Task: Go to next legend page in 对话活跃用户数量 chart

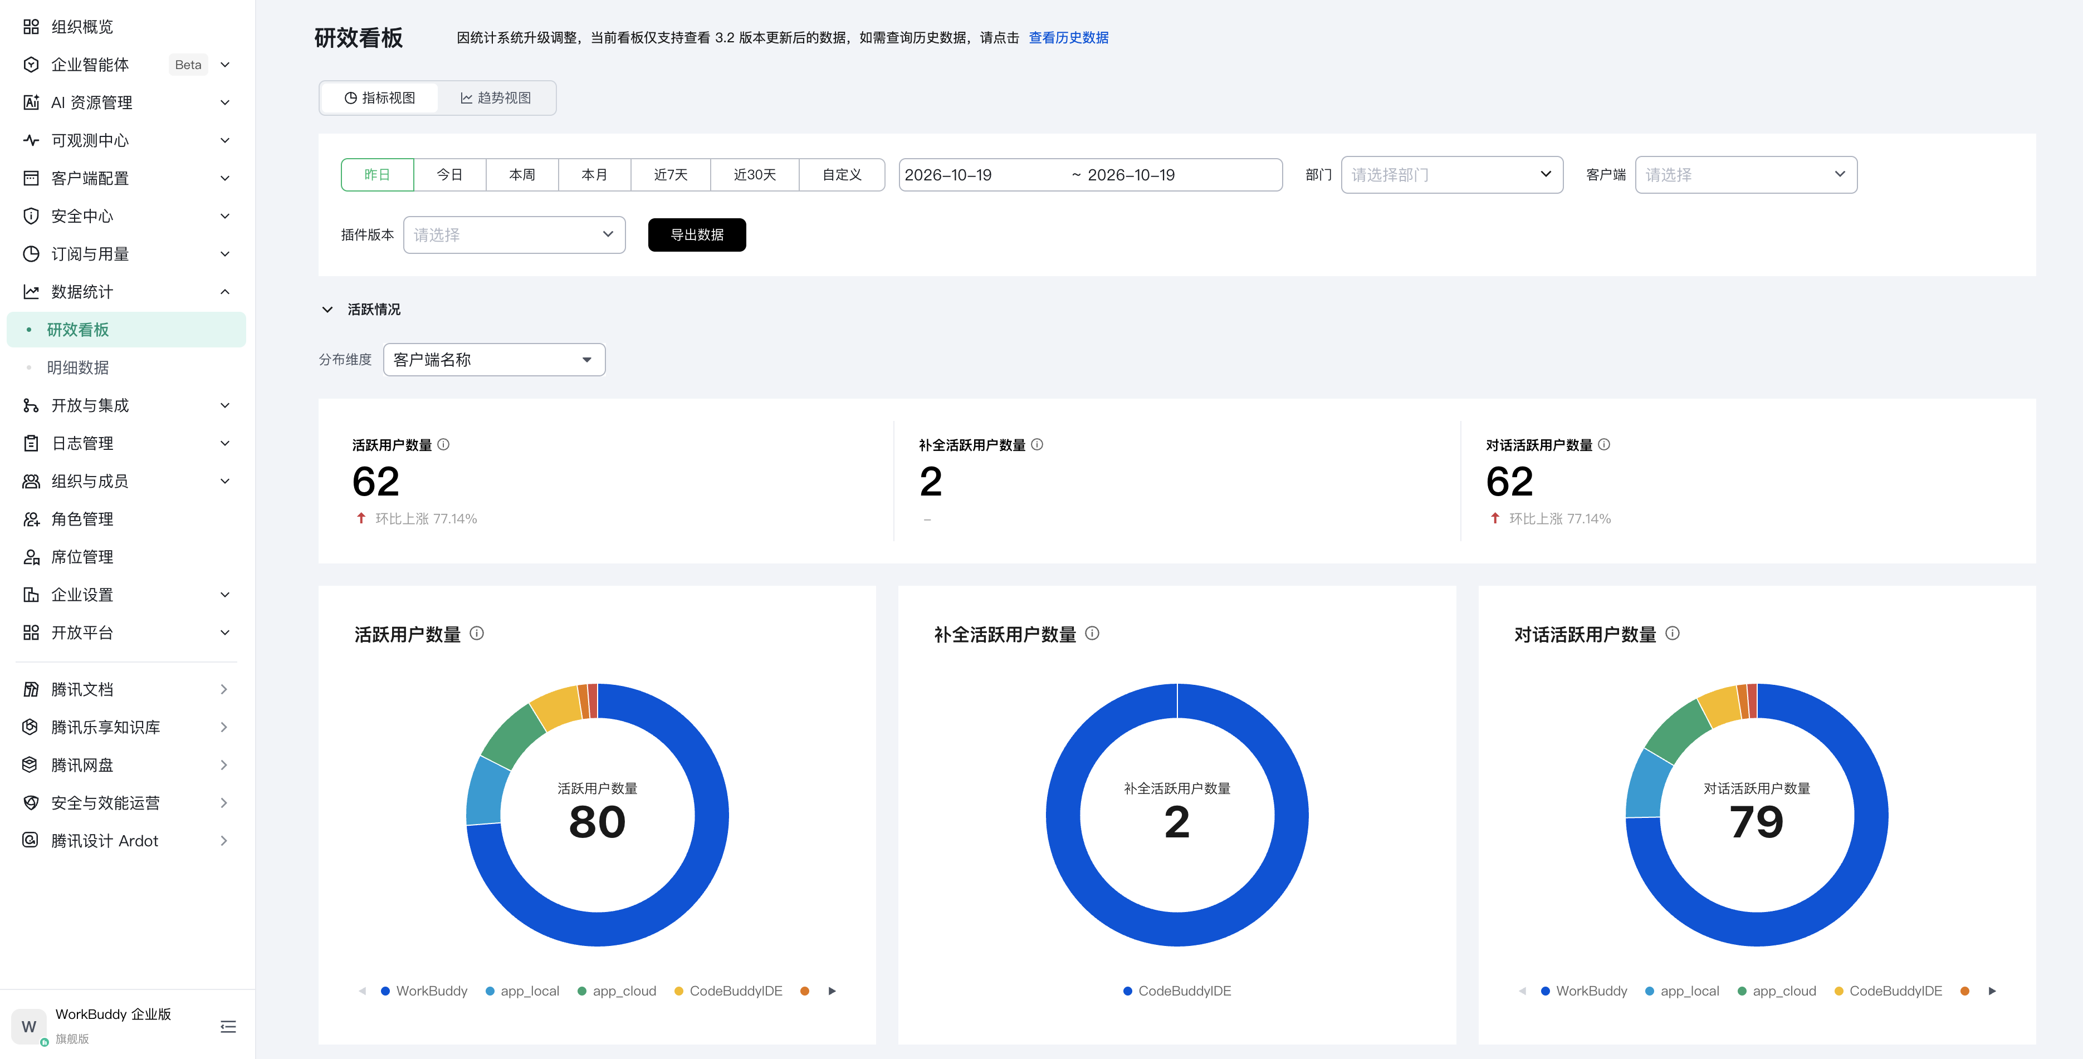Action: (x=1992, y=991)
